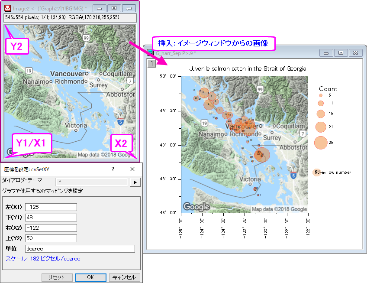Click the 座標を設定: cvSetXY dialog title
The image size is (367, 283).
click(x=26, y=169)
